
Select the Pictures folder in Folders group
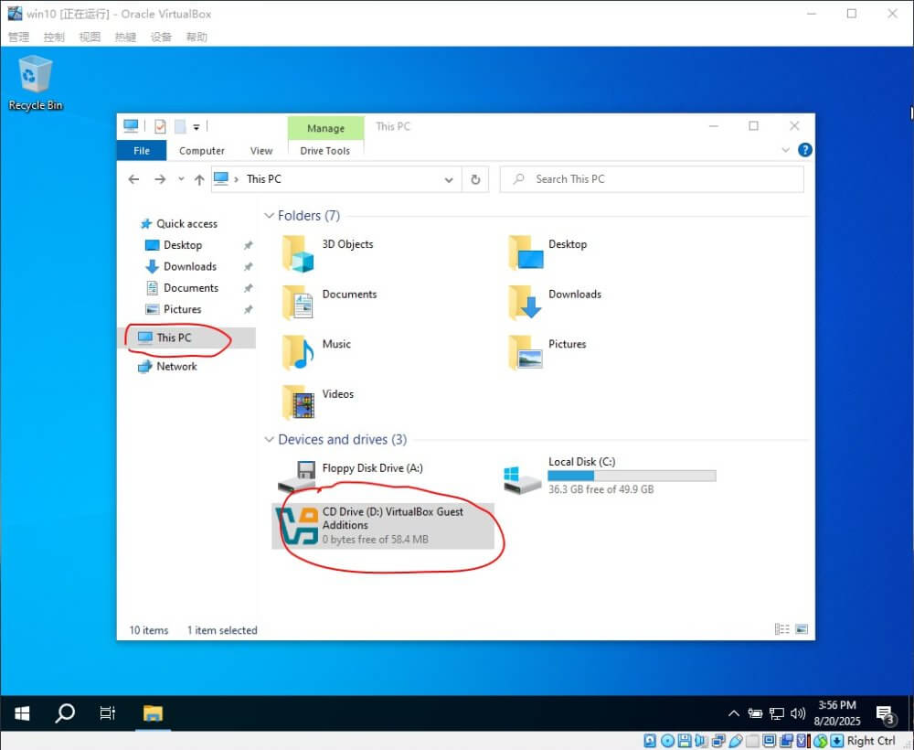point(547,352)
